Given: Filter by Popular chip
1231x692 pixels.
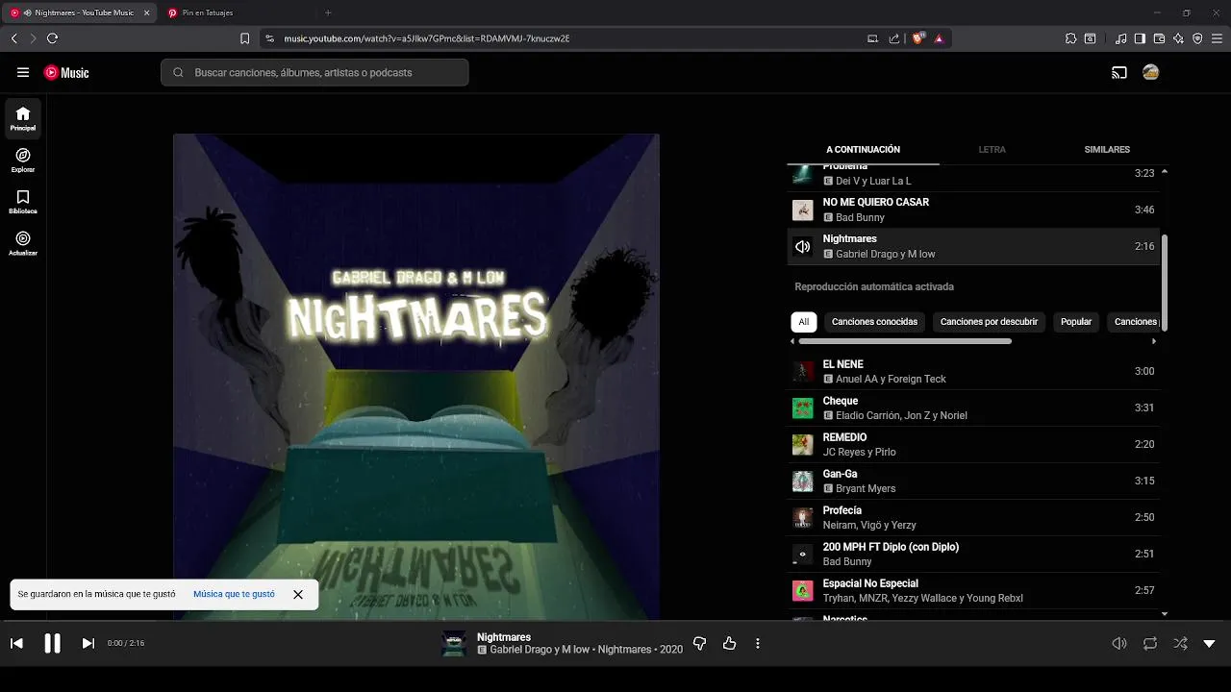Looking at the screenshot, I should coord(1076,322).
